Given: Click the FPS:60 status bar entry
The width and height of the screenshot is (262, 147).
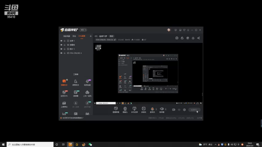Looking at the screenshot, I should click(161, 118).
